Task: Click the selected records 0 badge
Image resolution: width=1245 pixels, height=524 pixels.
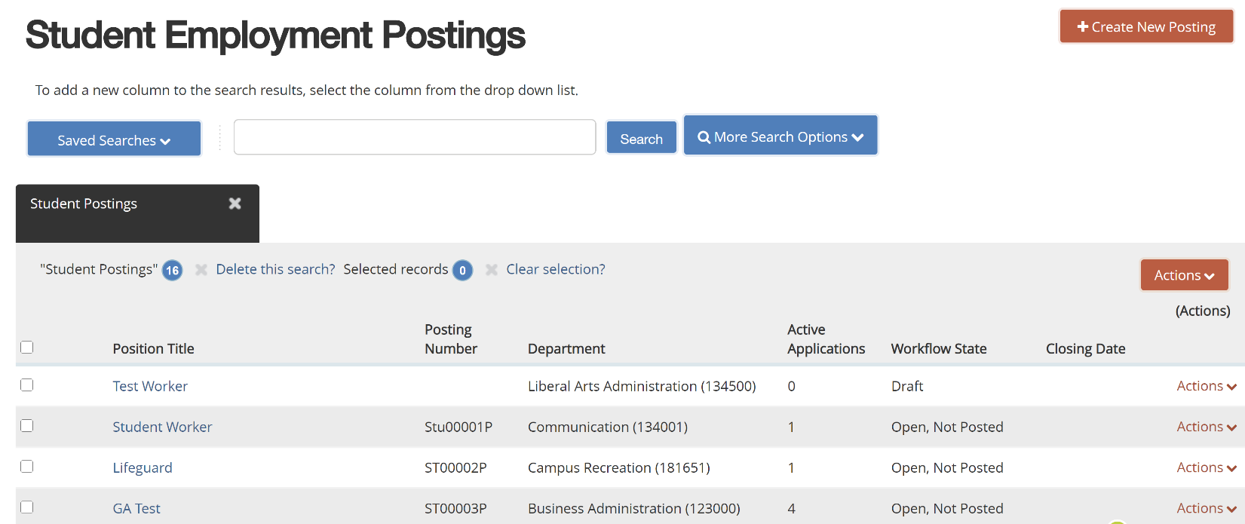Action: [462, 271]
